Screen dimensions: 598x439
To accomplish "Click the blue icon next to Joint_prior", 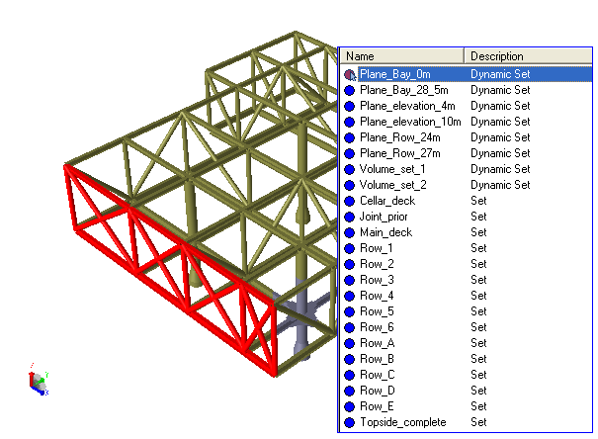I will tap(349, 217).
